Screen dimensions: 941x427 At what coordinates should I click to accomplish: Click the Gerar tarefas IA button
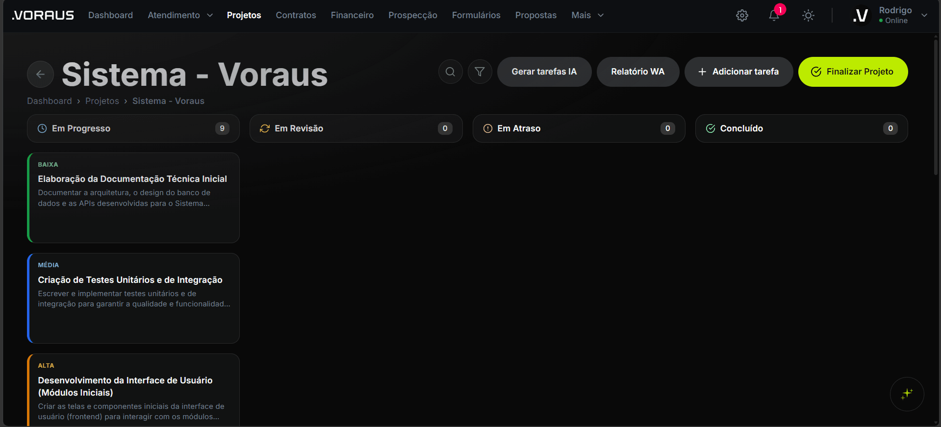[x=544, y=72]
